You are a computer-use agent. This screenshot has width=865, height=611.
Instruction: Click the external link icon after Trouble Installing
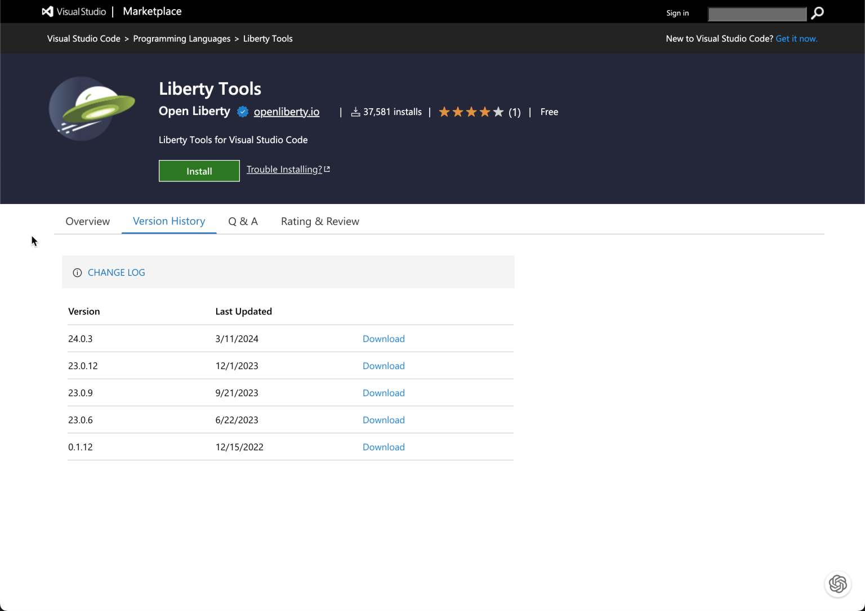click(x=328, y=169)
